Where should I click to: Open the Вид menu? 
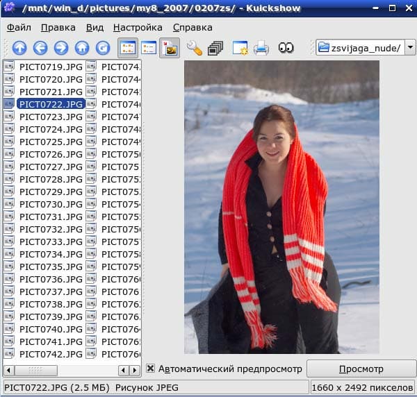tap(95, 27)
